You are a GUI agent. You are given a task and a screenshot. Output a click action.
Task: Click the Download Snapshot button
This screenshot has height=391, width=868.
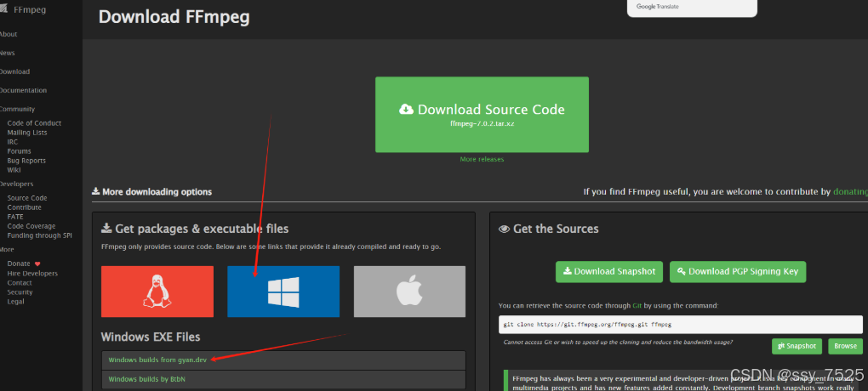coord(609,271)
